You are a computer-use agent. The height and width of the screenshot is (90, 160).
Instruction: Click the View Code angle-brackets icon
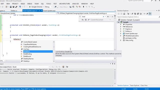[144, 14]
